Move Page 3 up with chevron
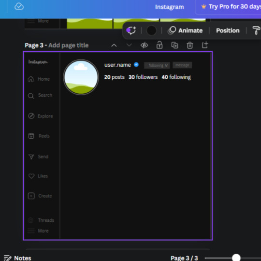 [x=114, y=45]
